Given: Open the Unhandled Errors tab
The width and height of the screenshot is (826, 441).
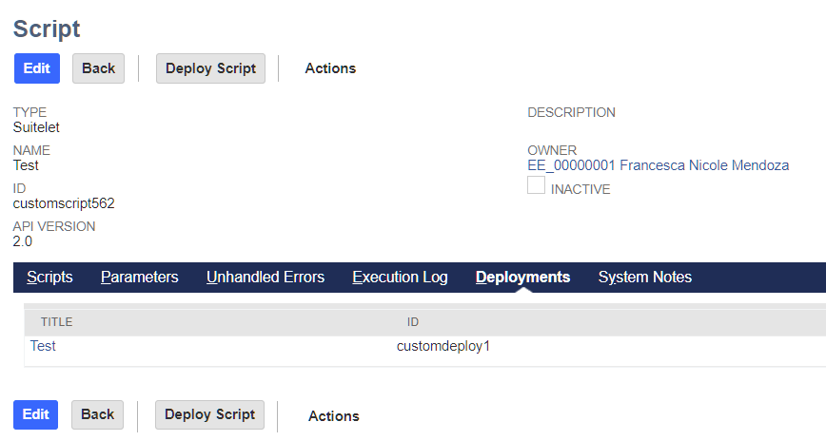Looking at the screenshot, I should [265, 278].
